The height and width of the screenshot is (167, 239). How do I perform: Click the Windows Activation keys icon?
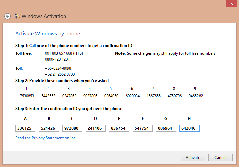(x=17, y=16)
